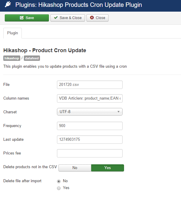
Task: Focus the Column names input field
Action: tap(90, 98)
